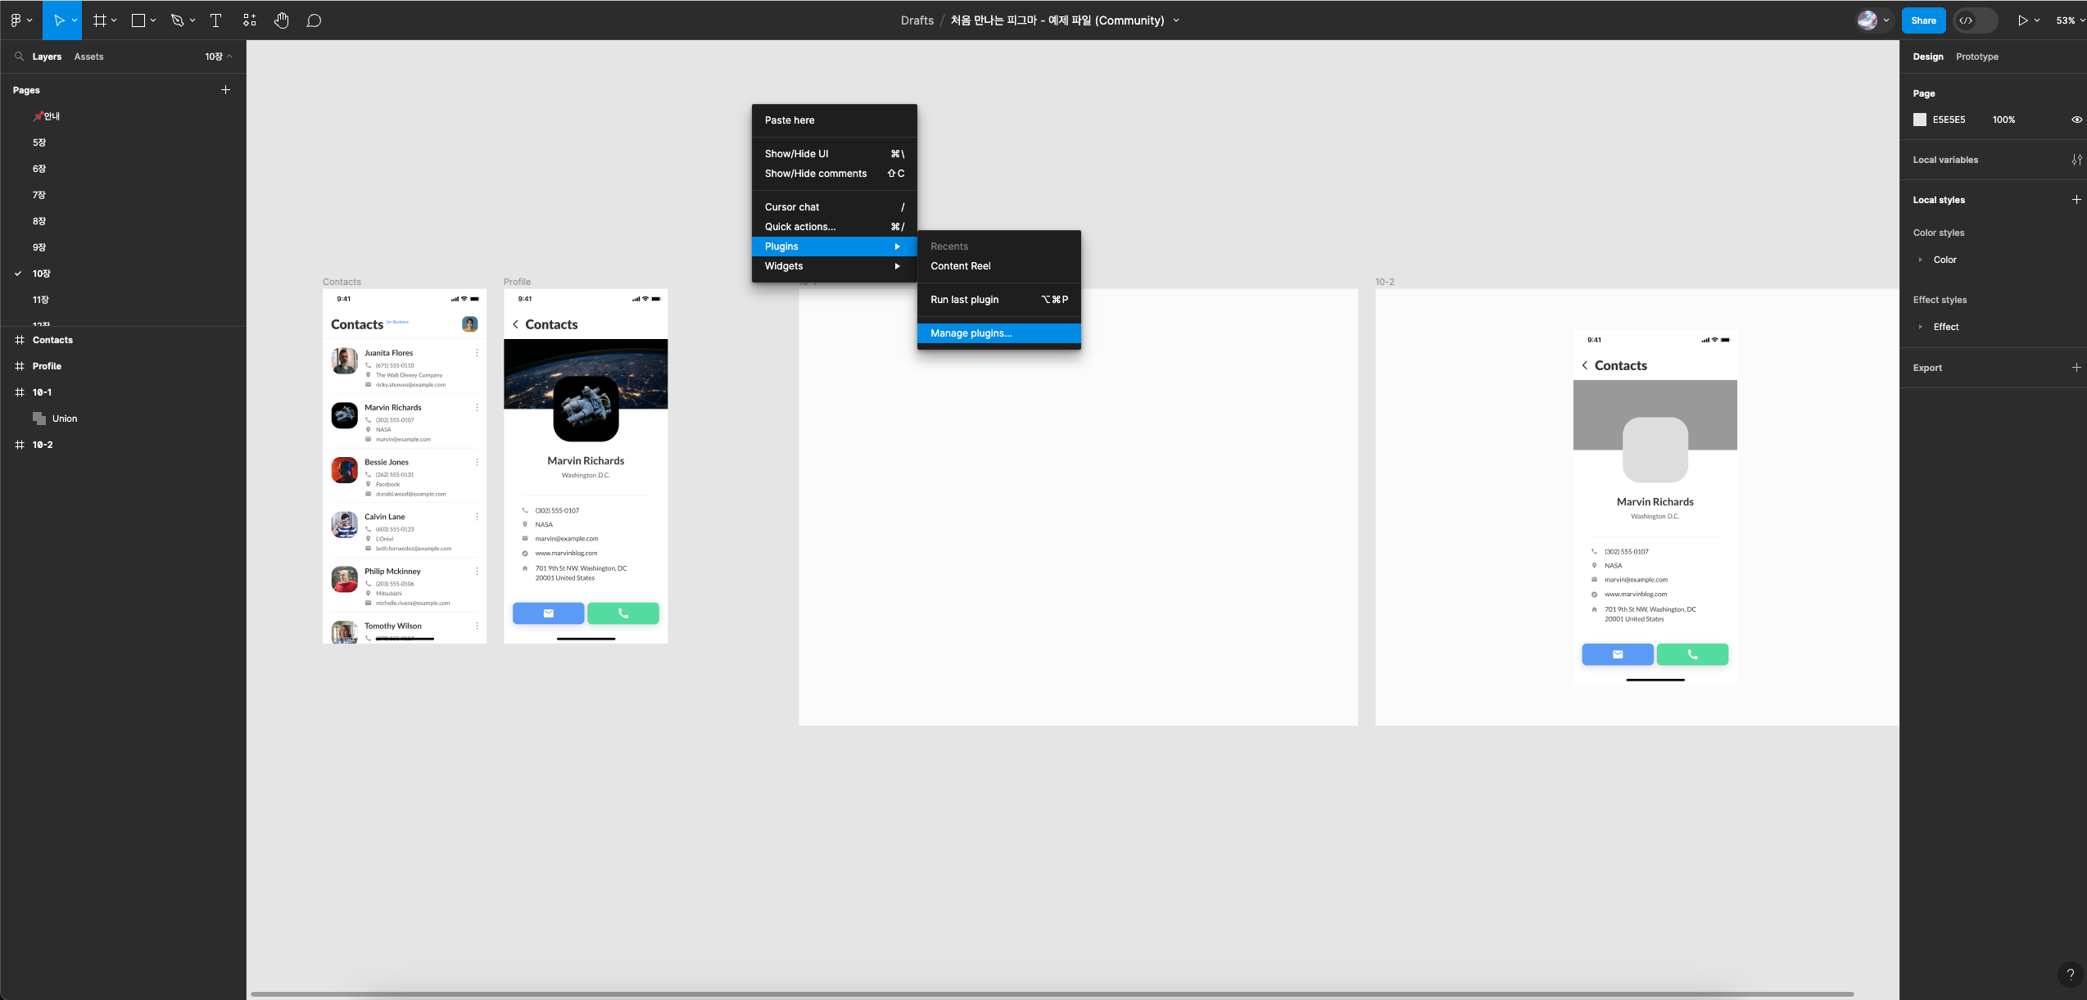Expand the Effect style group
The image size is (2087, 1000).
point(1920,327)
